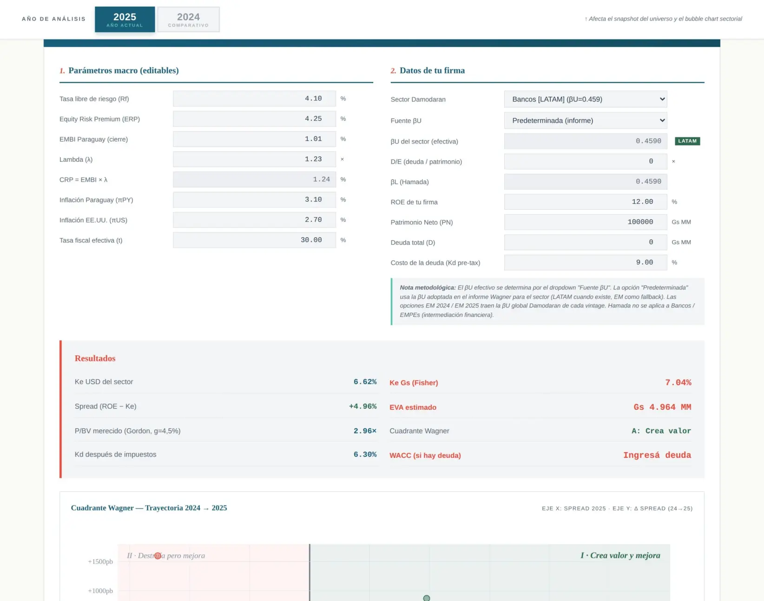
Task: Edit the Equity Risk Premium field
Action: click(254, 119)
